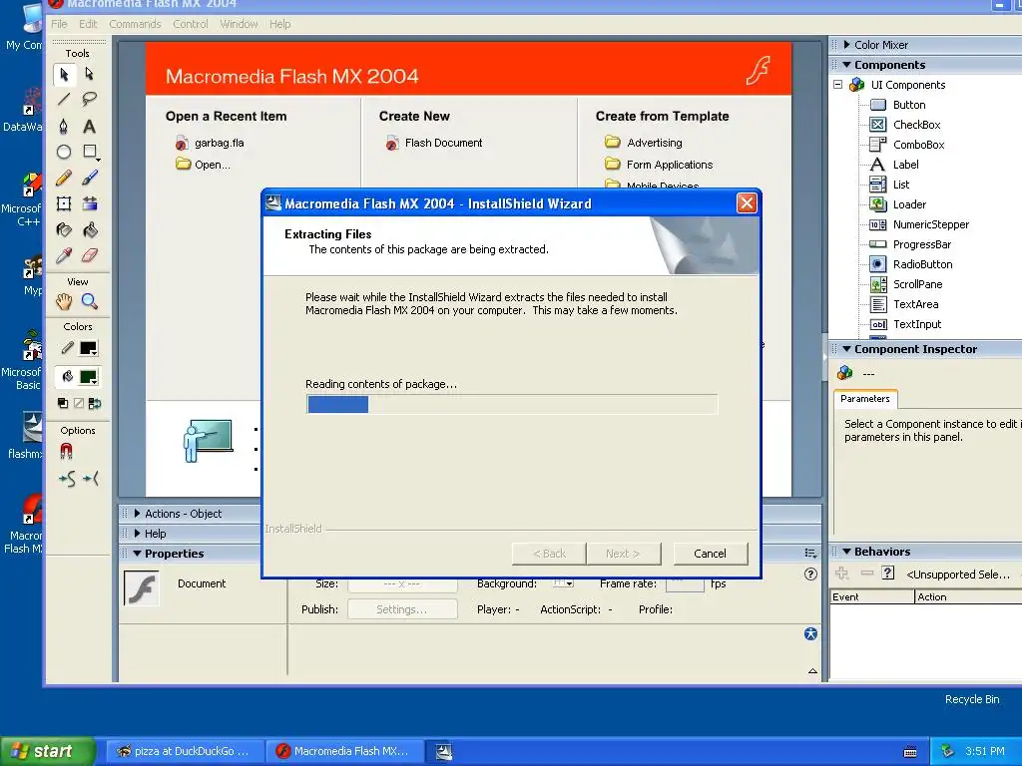Select the Selection arrow tool
Viewport: 1022px width, 766px height.
point(64,74)
